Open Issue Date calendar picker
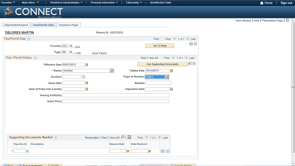The image size is (295, 166). pyautogui.click(x=87, y=83)
